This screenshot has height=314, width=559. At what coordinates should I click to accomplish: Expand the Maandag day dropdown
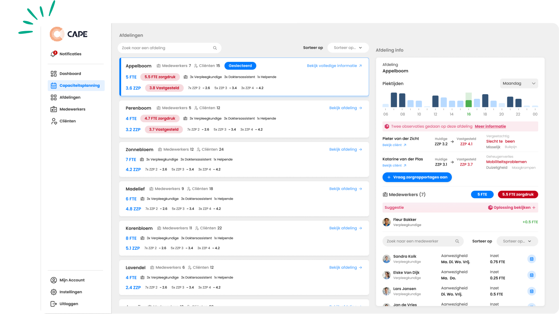pyautogui.click(x=519, y=83)
